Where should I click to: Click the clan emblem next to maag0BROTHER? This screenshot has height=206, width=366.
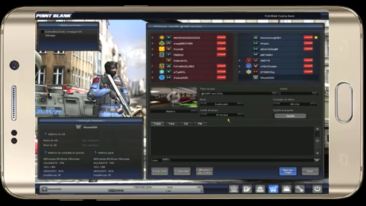pos(162,43)
